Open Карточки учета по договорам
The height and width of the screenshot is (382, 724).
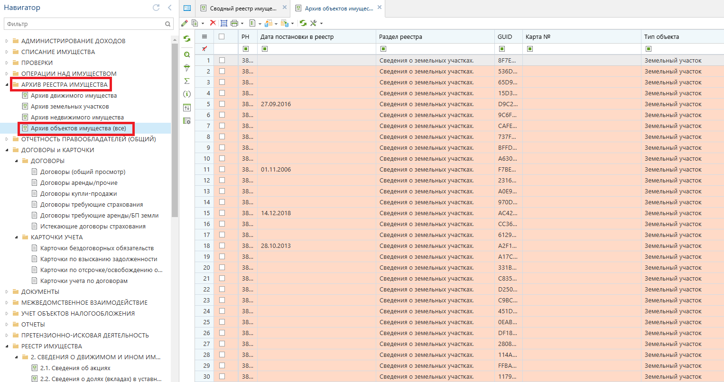click(x=84, y=281)
